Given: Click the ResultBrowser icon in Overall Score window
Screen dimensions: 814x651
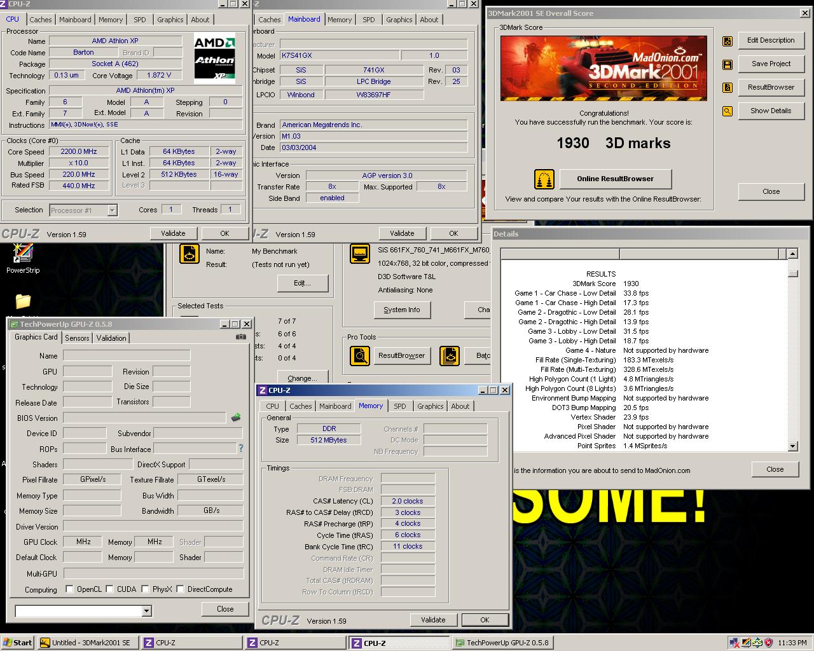Looking at the screenshot, I should pos(728,88).
